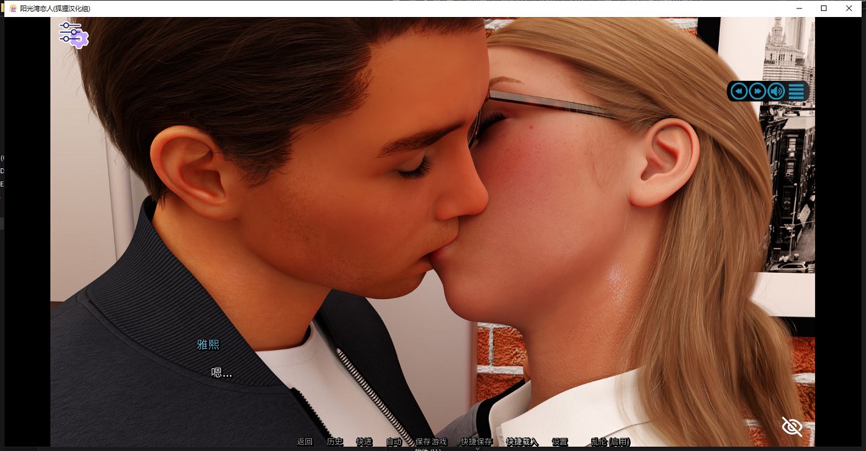Open the 历史 dialogue log
The image size is (866, 451).
[334, 442]
